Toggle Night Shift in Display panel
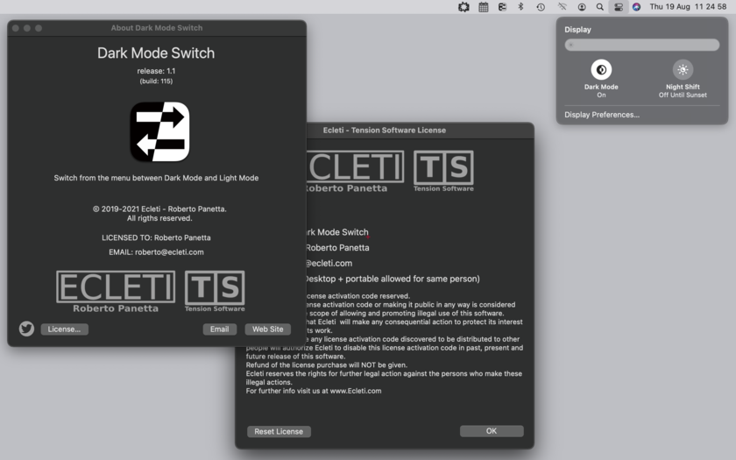 683,70
